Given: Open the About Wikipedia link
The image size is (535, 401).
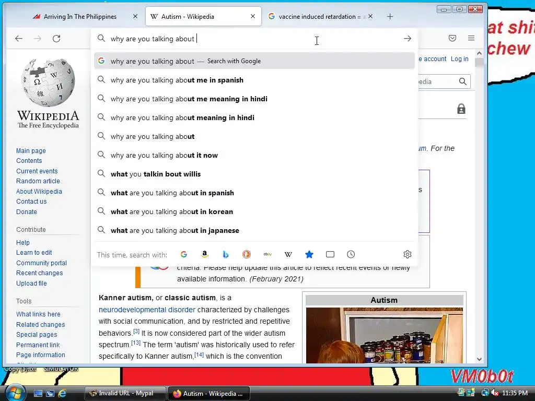Looking at the screenshot, I should (x=39, y=192).
